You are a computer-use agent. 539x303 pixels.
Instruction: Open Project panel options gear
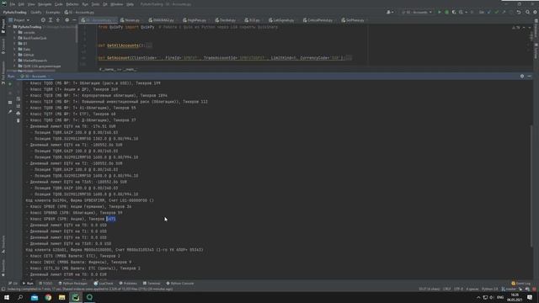tap(67, 20)
